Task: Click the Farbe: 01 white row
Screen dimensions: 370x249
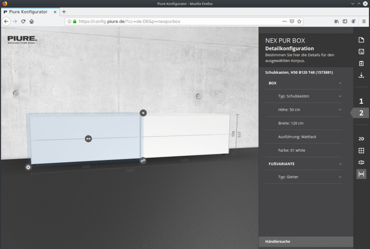Action: coord(303,150)
